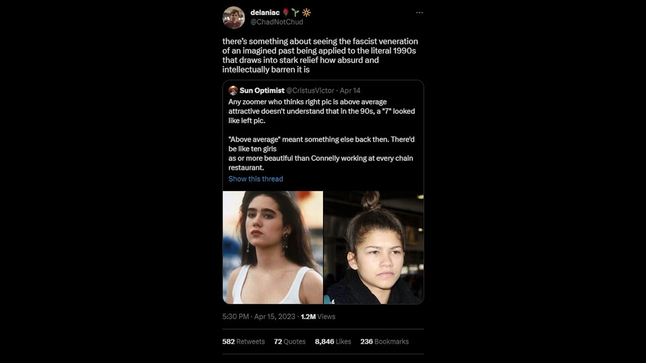Show the 582 Retweets list
The height and width of the screenshot is (363, 646).
point(243,341)
